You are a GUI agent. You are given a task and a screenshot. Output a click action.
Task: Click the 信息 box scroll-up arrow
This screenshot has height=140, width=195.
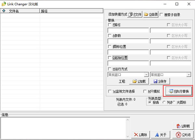click(128, 120)
